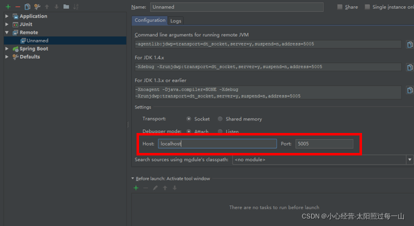Click the Port input field
The image size is (414, 226).
324,144
